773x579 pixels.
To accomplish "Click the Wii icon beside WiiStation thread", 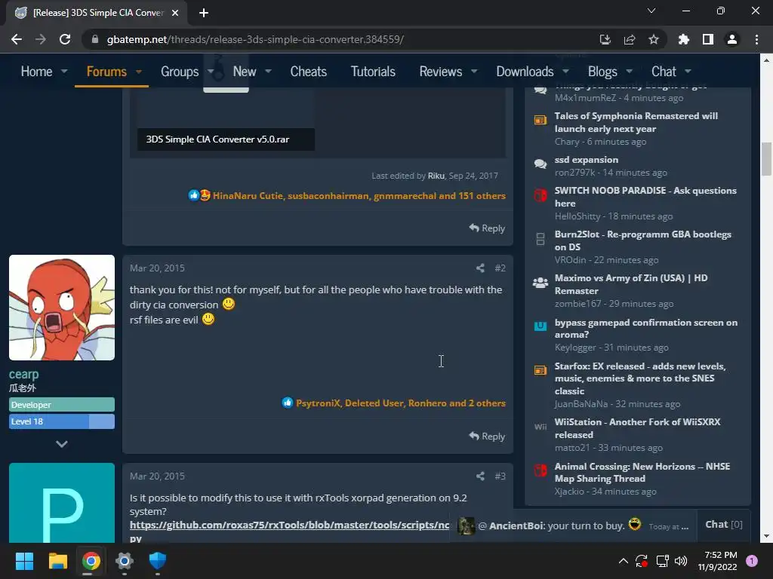I will (x=540, y=427).
